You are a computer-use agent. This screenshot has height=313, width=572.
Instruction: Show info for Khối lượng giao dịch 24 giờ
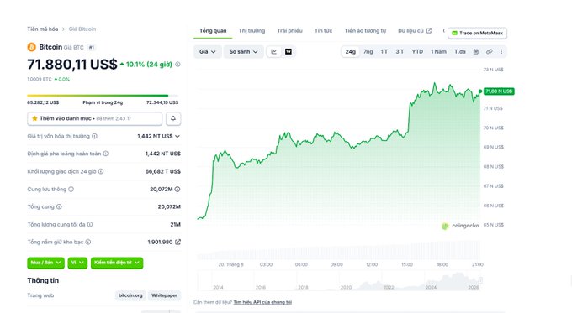[x=101, y=171]
